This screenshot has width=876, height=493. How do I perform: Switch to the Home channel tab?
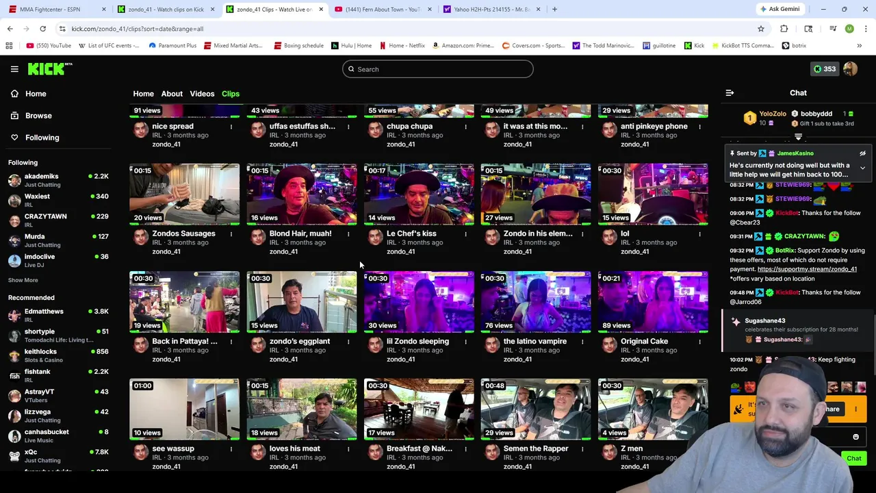pyautogui.click(x=143, y=94)
